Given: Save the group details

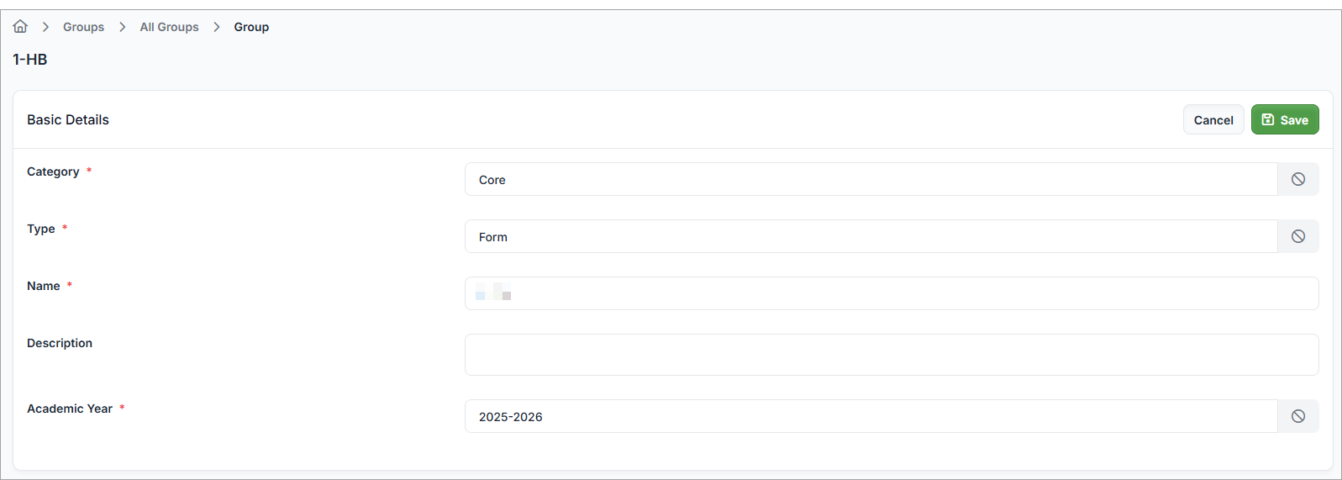Looking at the screenshot, I should 1284,120.
